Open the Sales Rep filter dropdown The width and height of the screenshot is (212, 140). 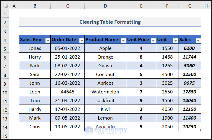pyautogui.click(x=47, y=40)
